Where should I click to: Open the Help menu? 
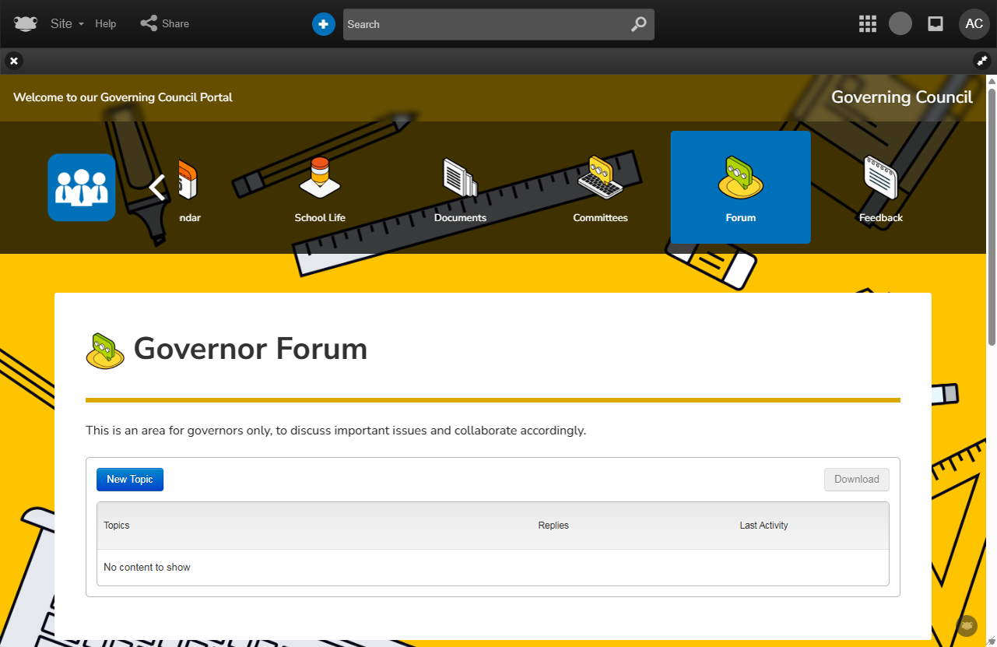click(106, 23)
